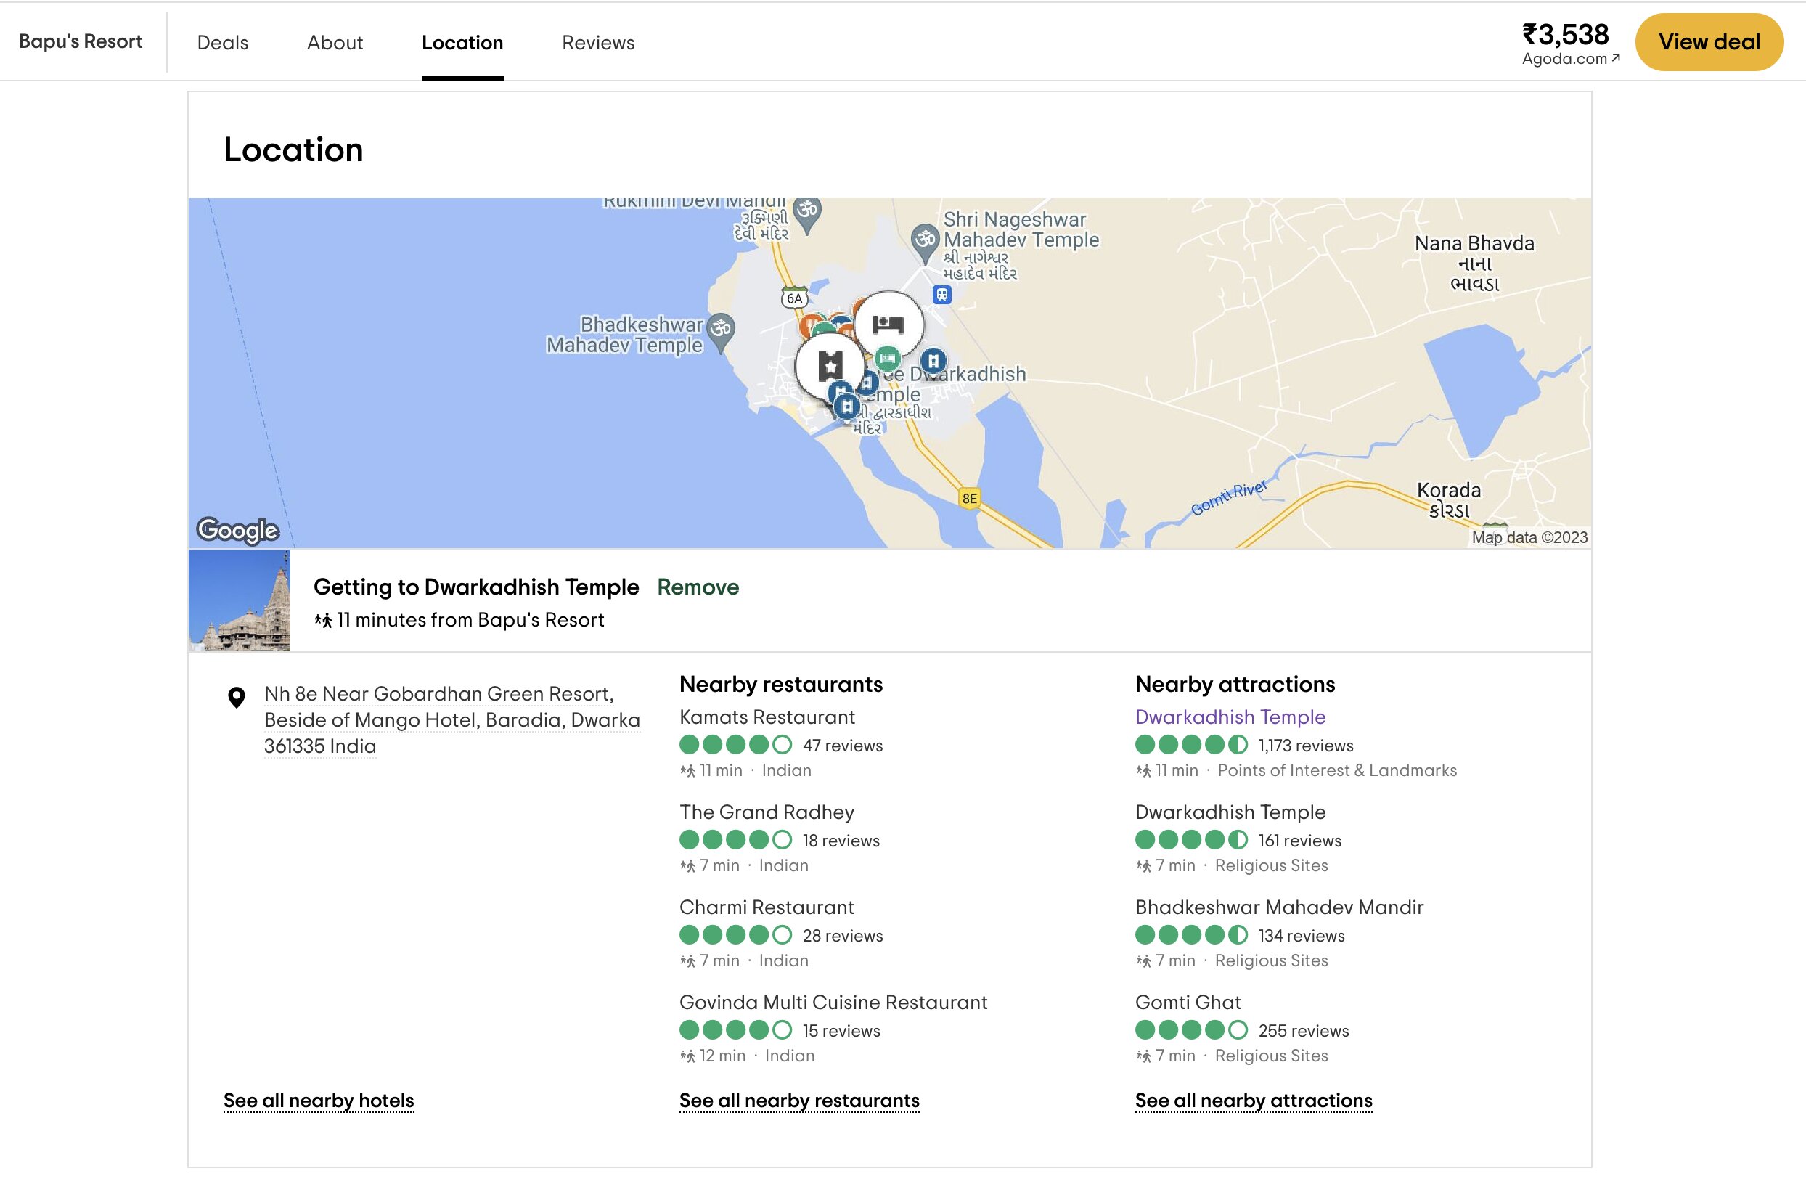The width and height of the screenshot is (1806, 1179).
Task: Open the About tab
Action: click(x=335, y=43)
